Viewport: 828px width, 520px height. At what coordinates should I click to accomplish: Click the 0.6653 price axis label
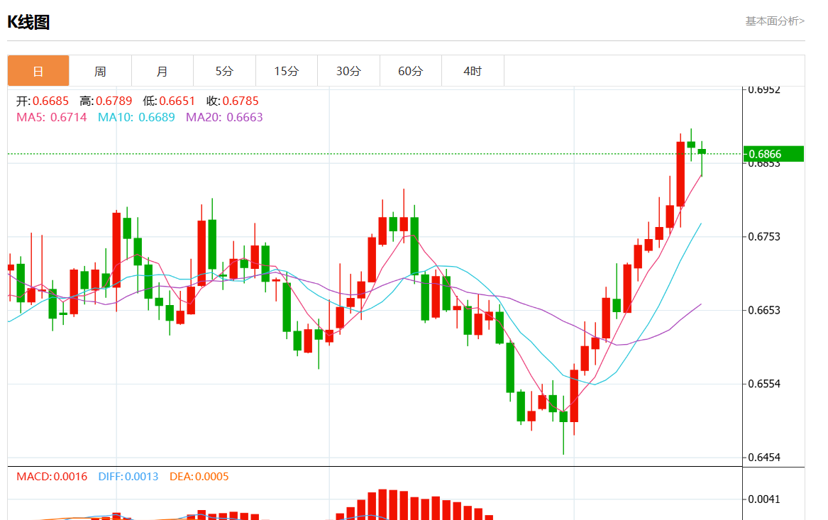764,311
